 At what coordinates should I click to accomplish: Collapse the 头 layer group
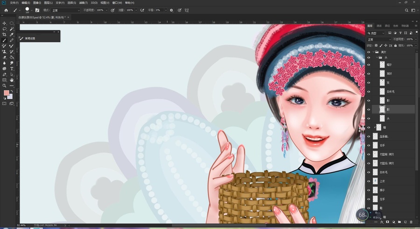point(377,57)
